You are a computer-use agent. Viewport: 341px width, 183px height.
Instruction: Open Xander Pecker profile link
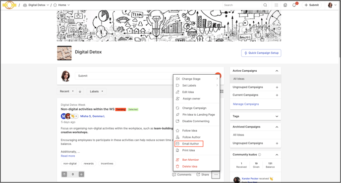click(250, 179)
